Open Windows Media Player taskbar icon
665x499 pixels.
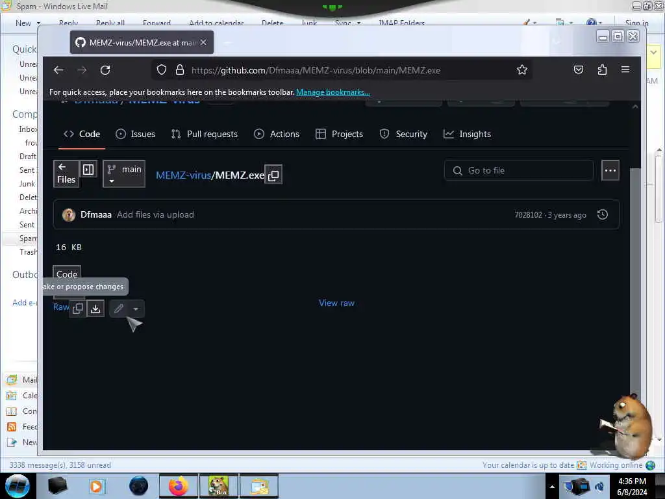tap(96, 486)
